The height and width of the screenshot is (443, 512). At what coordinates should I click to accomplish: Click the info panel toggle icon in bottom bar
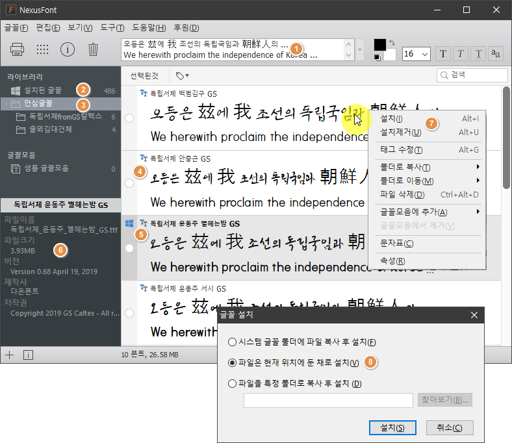28,355
